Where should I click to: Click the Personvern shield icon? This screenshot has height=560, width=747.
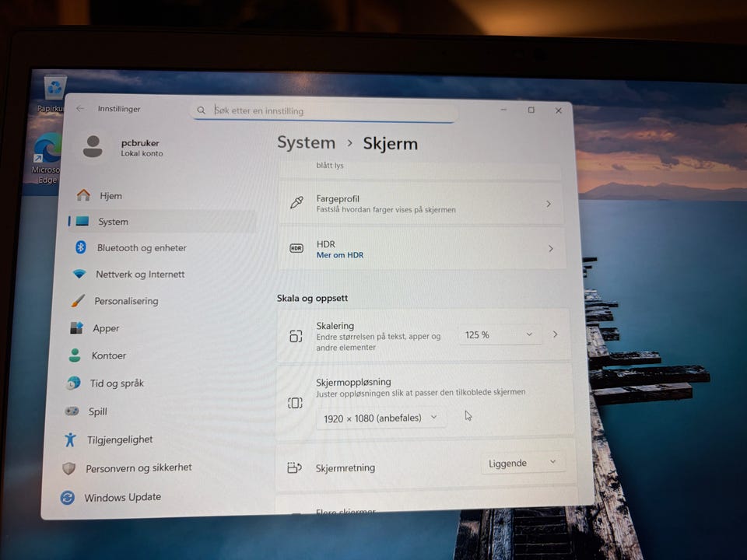pos(68,468)
